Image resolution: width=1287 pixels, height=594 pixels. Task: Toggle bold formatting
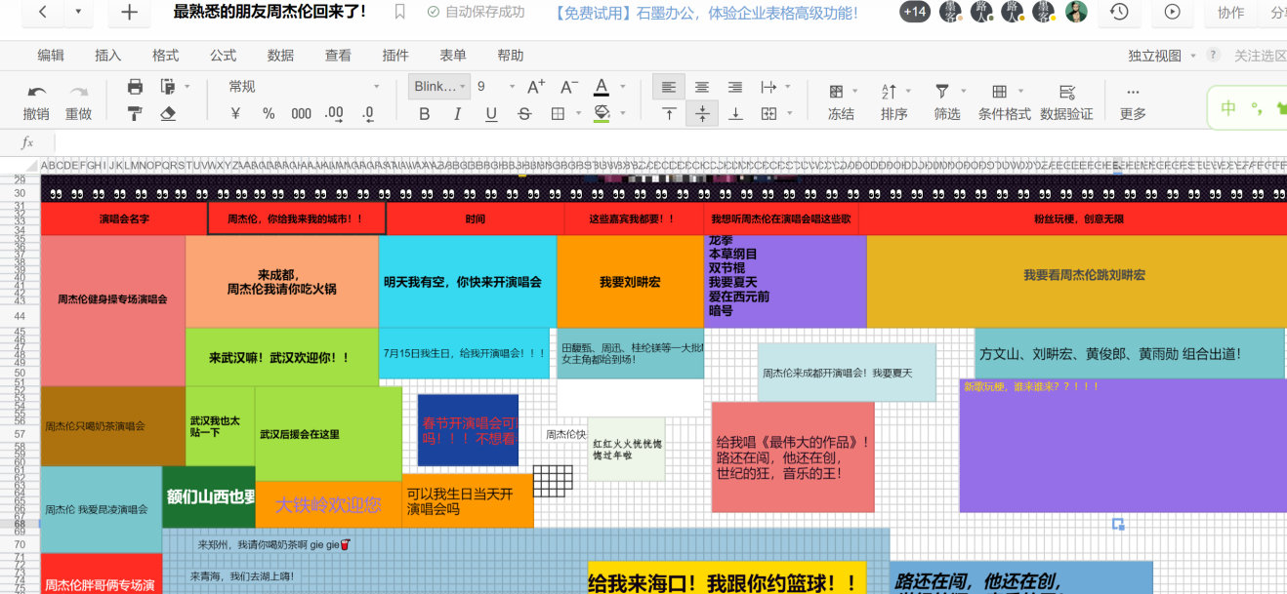pyautogui.click(x=424, y=113)
